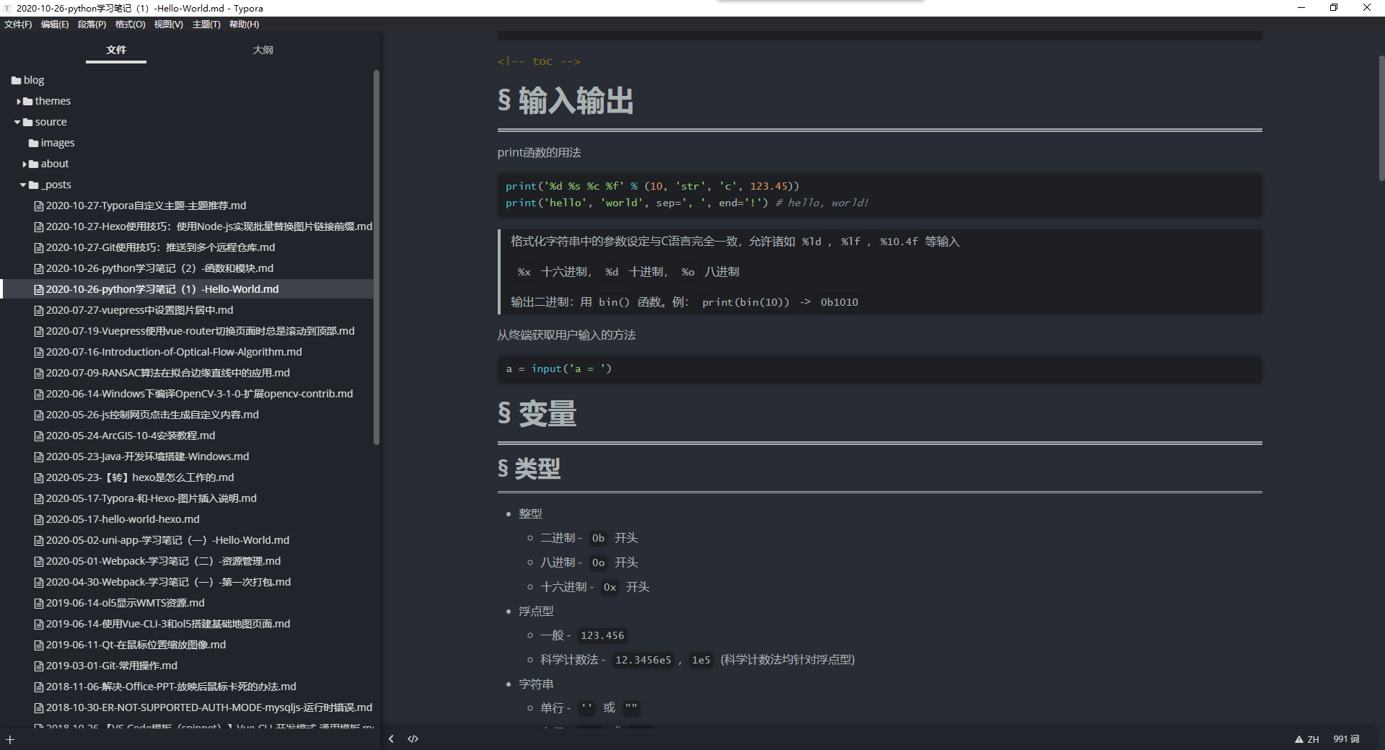
Task: Open 2020-07-16-Introduction-of-Optical-Flow-Algorithm.md
Action: pyautogui.click(x=173, y=352)
